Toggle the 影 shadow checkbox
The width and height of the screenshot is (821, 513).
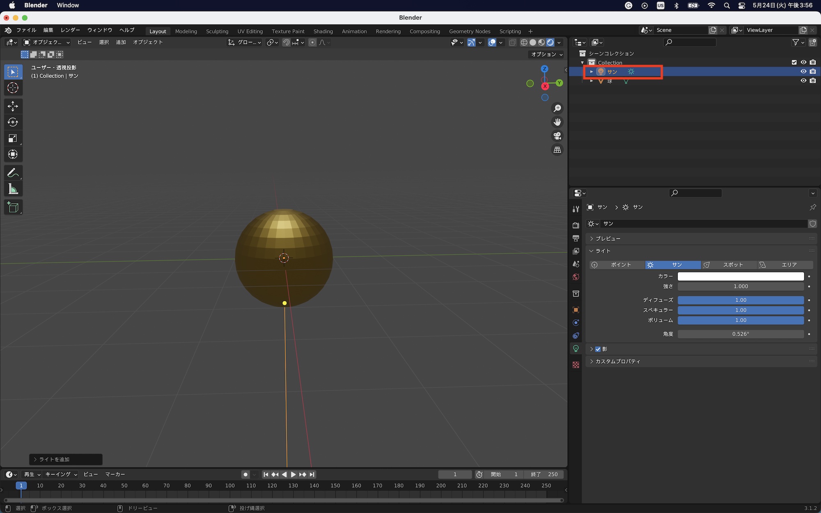point(598,349)
